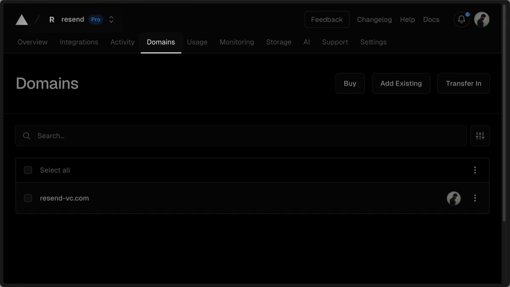Click the Pro badge next to resend
510x287 pixels.
pyautogui.click(x=95, y=19)
